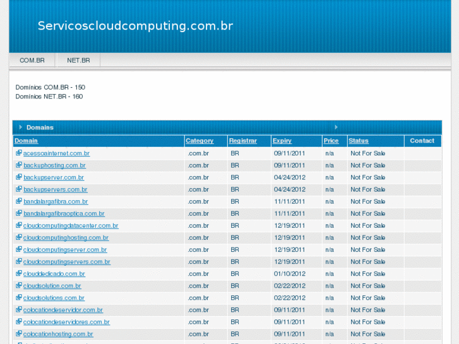Open the cloudsolution.com.br link
The image size is (459, 344).
point(52,286)
